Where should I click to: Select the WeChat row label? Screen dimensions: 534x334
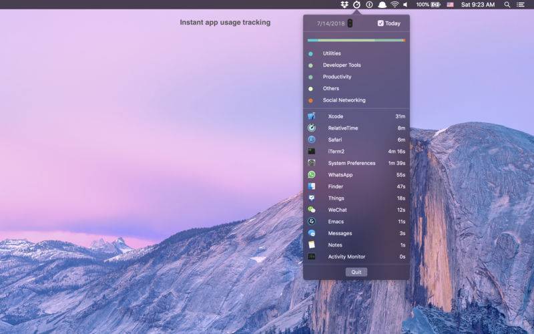(337, 210)
